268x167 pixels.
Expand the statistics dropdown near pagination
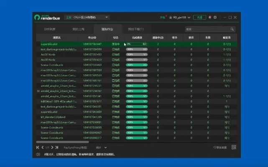click(102, 147)
